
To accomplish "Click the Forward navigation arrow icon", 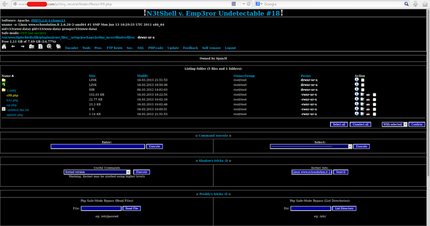I will click(x=23, y=47).
